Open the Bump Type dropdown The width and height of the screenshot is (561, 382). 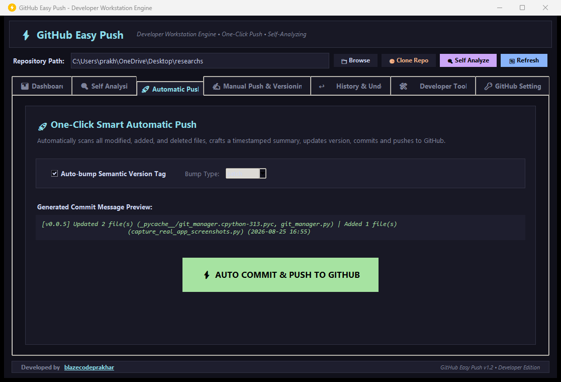point(246,174)
